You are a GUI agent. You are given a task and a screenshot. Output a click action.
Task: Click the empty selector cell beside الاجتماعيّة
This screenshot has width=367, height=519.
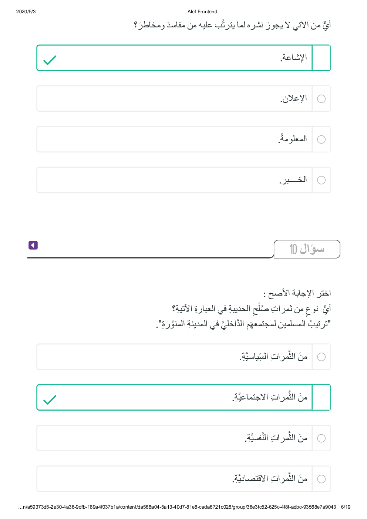point(321,398)
